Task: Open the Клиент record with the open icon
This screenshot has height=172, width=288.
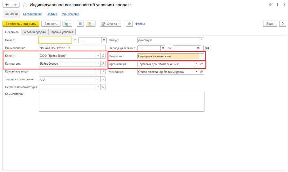Action: [x=103, y=56]
